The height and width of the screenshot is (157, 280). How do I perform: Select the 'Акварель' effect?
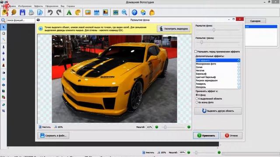click(218, 84)
